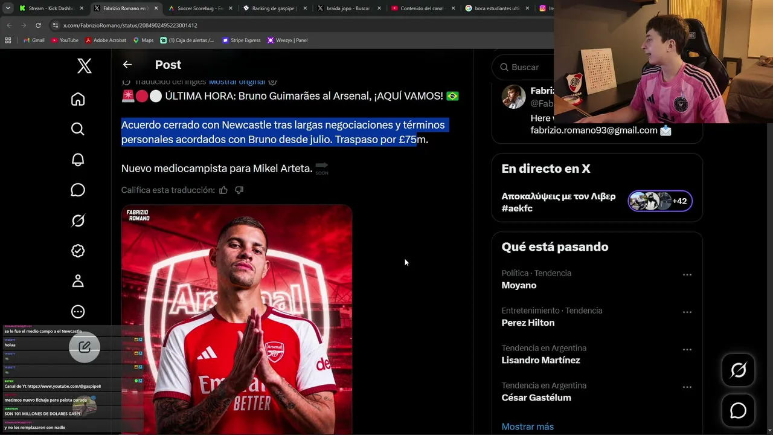Click the youtube.com/@gaspipe8 link in chat
This screenshot has width=773, height=435.
64,386
